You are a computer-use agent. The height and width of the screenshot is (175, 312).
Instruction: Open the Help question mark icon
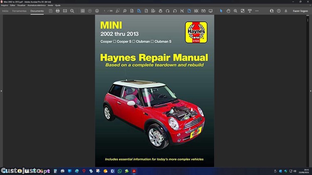pyautogui.click(x=279, y=11)
